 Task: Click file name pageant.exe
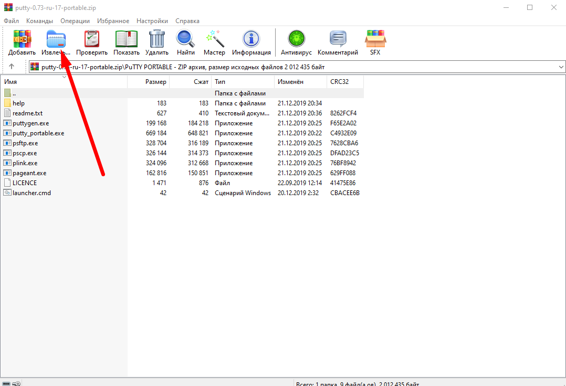tap(29, 173)
